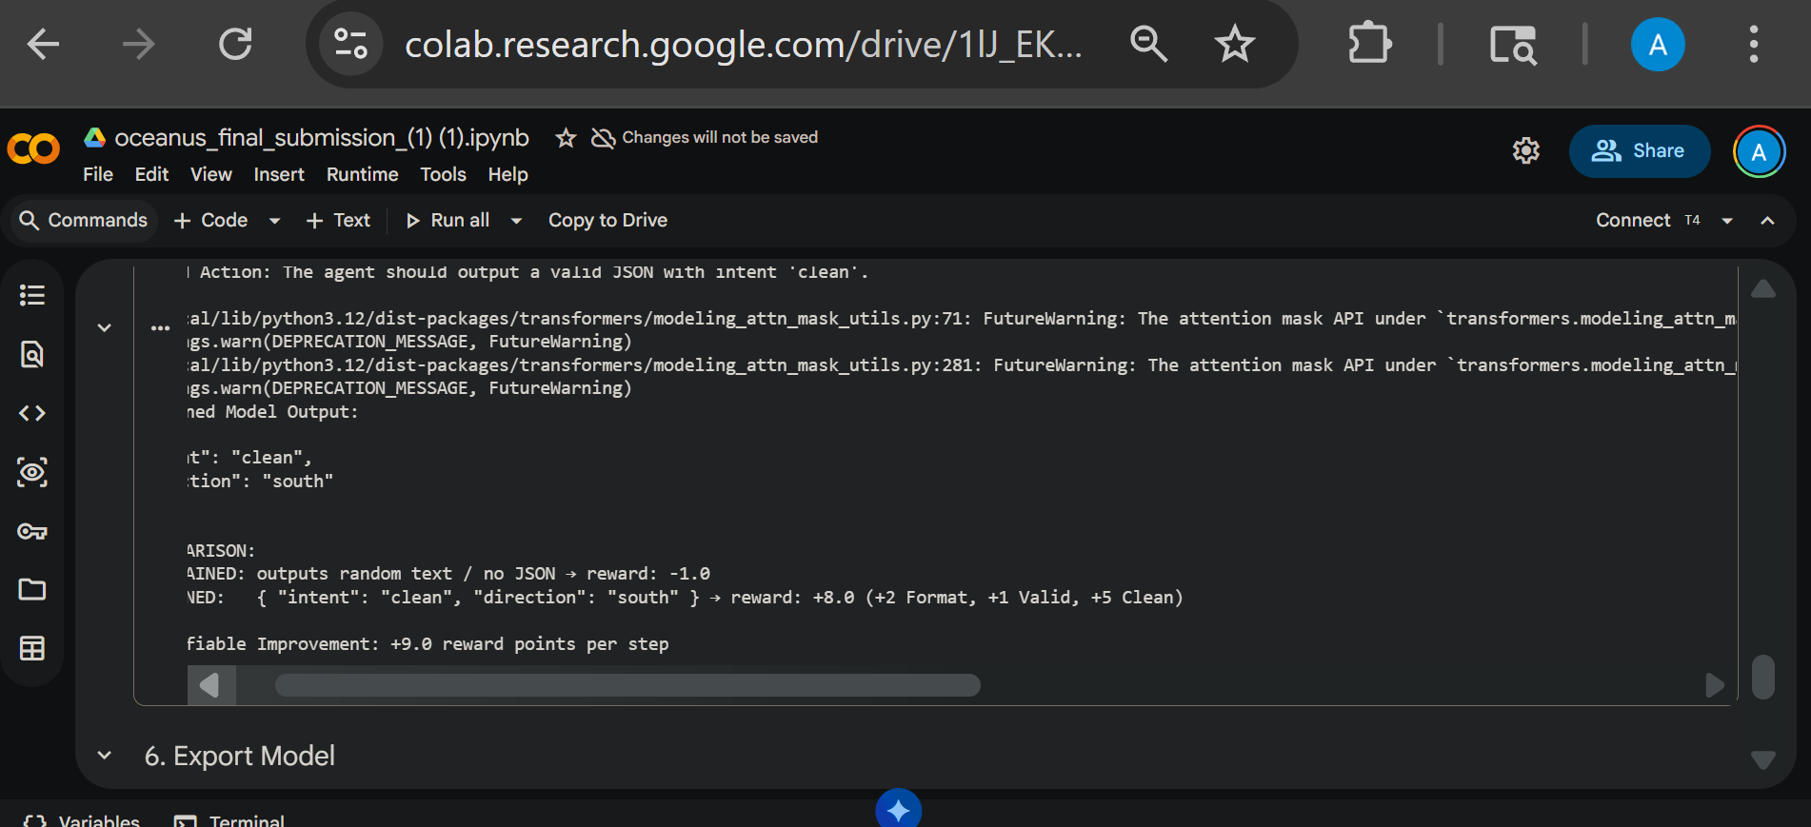
Task: Open Find and replace sidebar icon
Action: [32, 354]
